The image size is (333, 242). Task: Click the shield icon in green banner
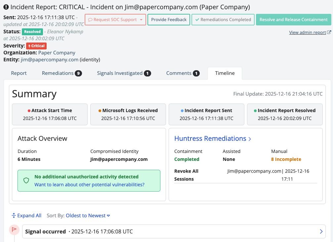click(x=26, y=180)
